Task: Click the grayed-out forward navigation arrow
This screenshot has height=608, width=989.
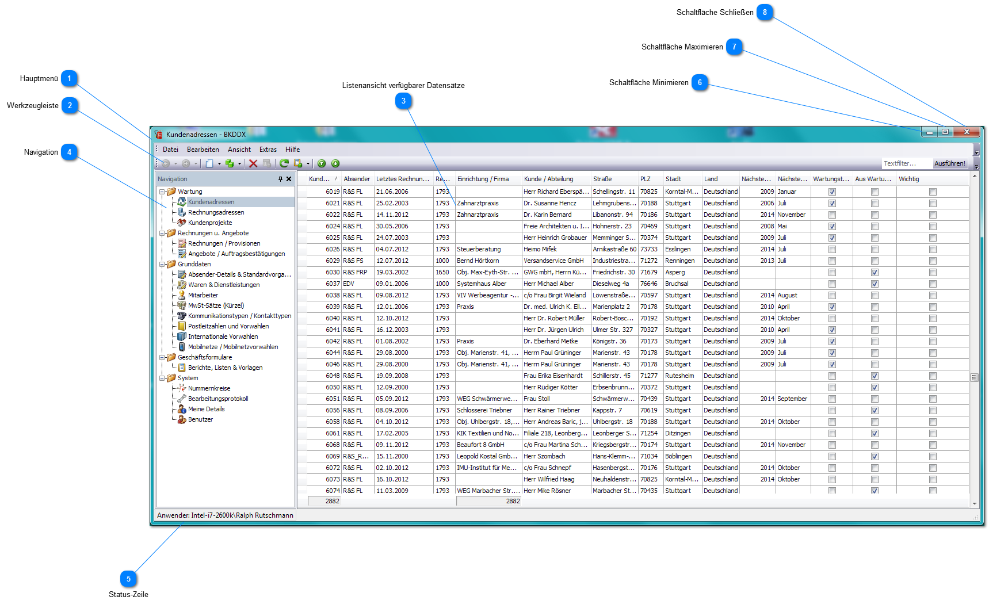Action: click(186, 164)
